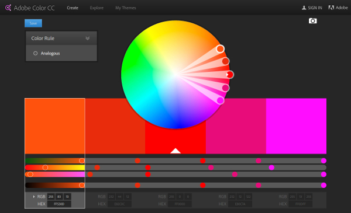Select the Analogous color rule radio
The image size is (351, 213).
(35, 53)
